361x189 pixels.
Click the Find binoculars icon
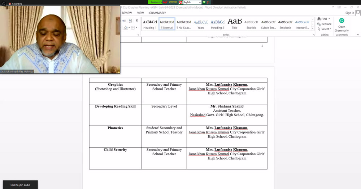click(319, 19)
